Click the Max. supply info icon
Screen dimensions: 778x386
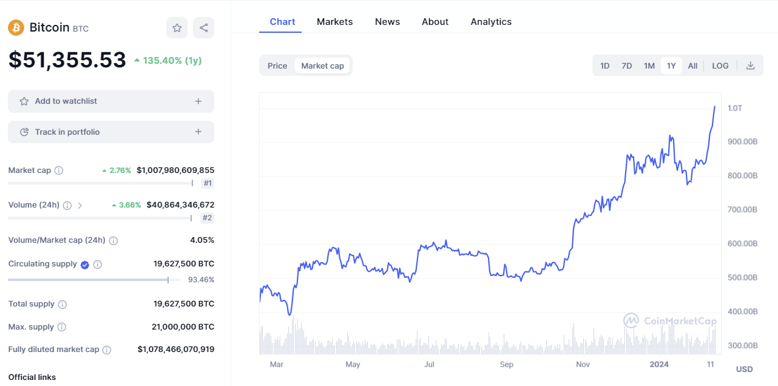(x=62, y=327)
